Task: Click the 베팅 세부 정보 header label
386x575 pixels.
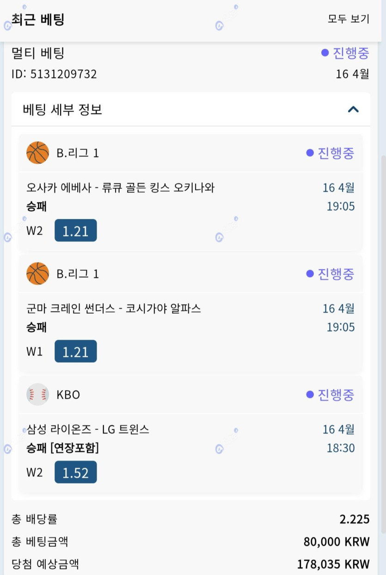Action: point(62,110)
